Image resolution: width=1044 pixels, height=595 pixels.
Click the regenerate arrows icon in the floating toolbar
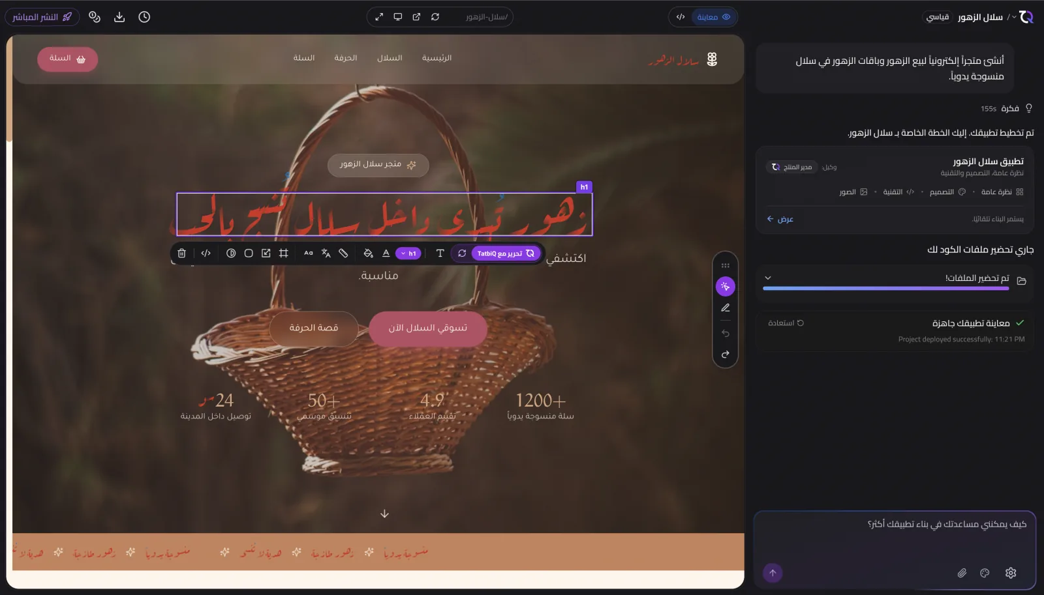462,254
